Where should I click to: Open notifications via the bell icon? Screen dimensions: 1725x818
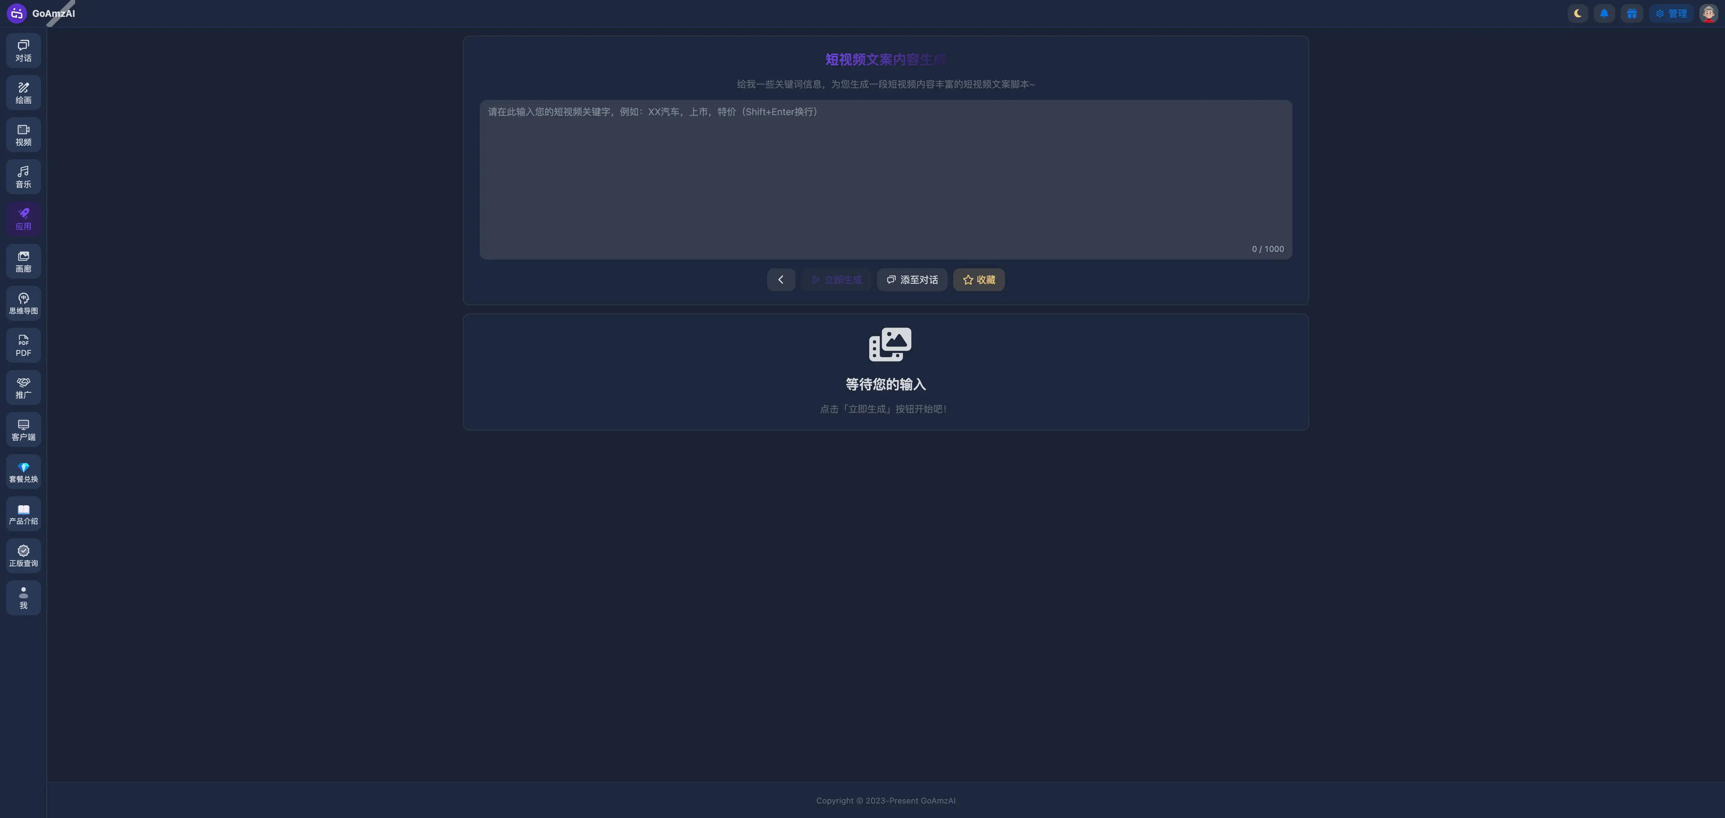click(1604, 13)
